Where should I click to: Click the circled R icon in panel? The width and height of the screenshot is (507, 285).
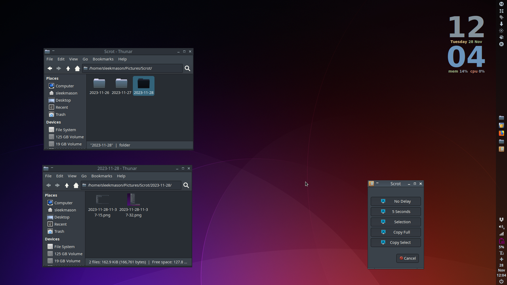tap(501, 44)
